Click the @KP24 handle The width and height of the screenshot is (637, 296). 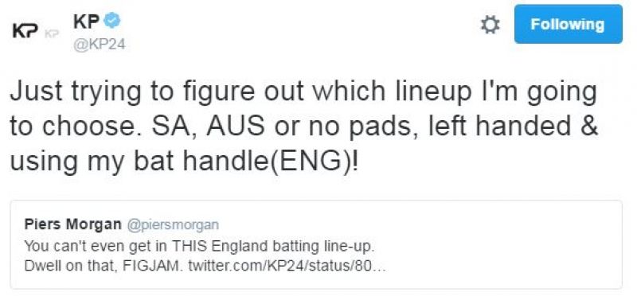tap(99, 45)
